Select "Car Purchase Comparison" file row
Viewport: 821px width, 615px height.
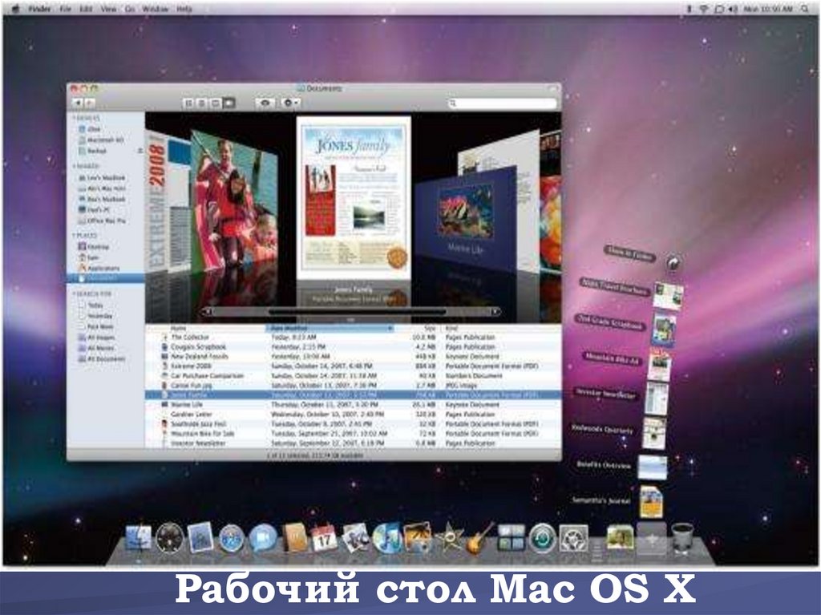coord(353,375)
